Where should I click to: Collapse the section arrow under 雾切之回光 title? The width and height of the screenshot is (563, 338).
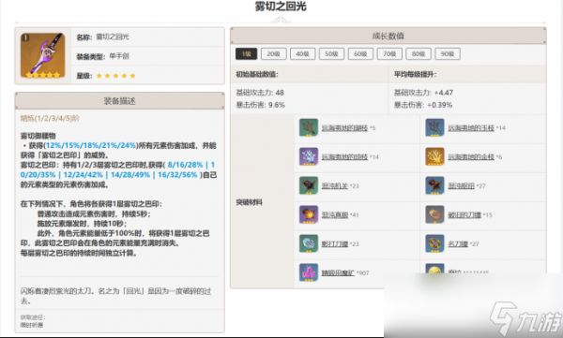coord(281,20)
